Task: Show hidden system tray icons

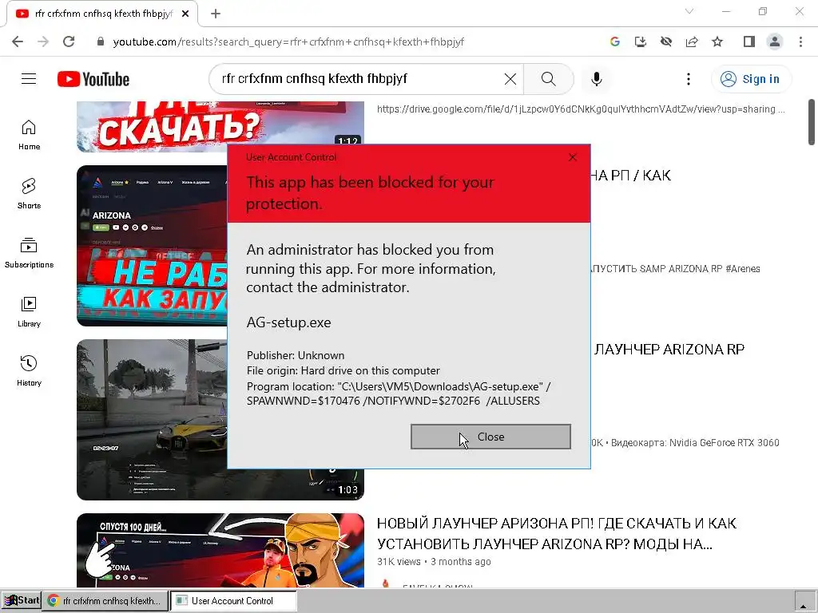Action: pos(805,602)
